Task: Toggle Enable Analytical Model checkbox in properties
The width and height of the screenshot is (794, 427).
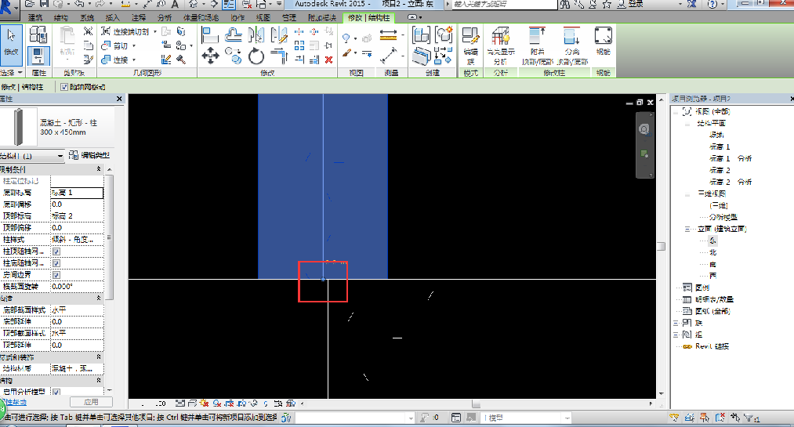Action: 56,391
